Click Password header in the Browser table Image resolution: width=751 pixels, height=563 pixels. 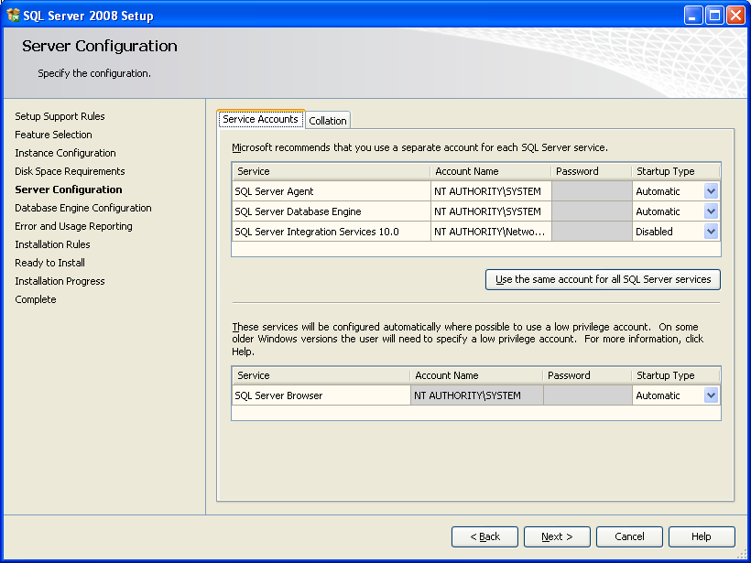pos(587,375)
